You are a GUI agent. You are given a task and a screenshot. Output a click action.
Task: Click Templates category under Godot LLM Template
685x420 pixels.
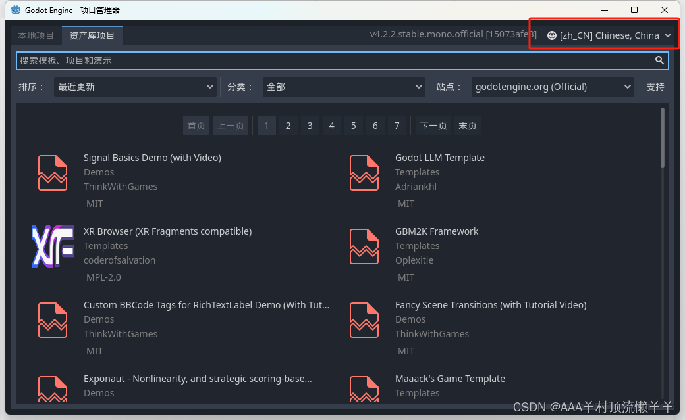coord(418,172)
